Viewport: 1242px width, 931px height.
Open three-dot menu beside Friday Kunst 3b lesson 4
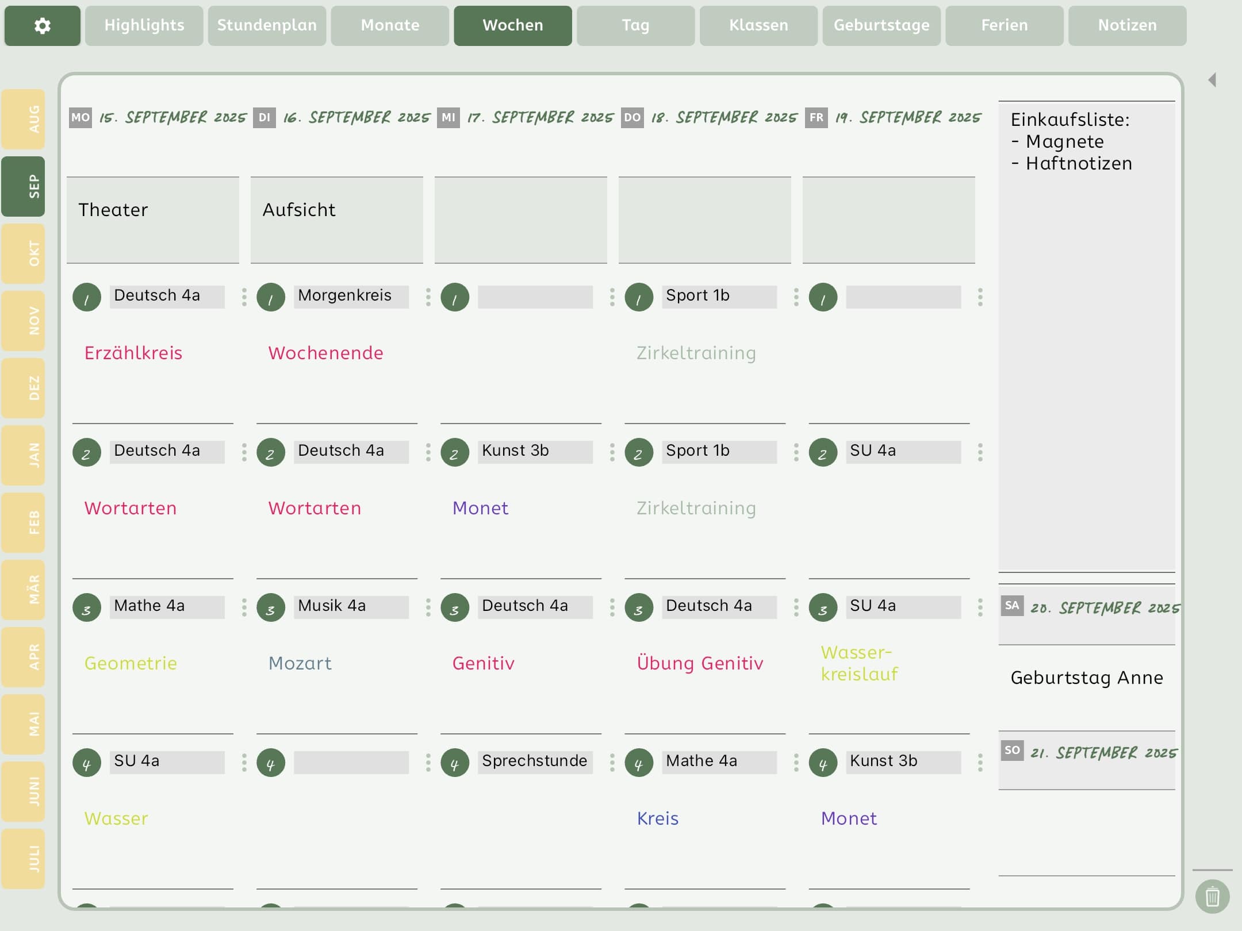pyautogui.click(x=980, y=763)
